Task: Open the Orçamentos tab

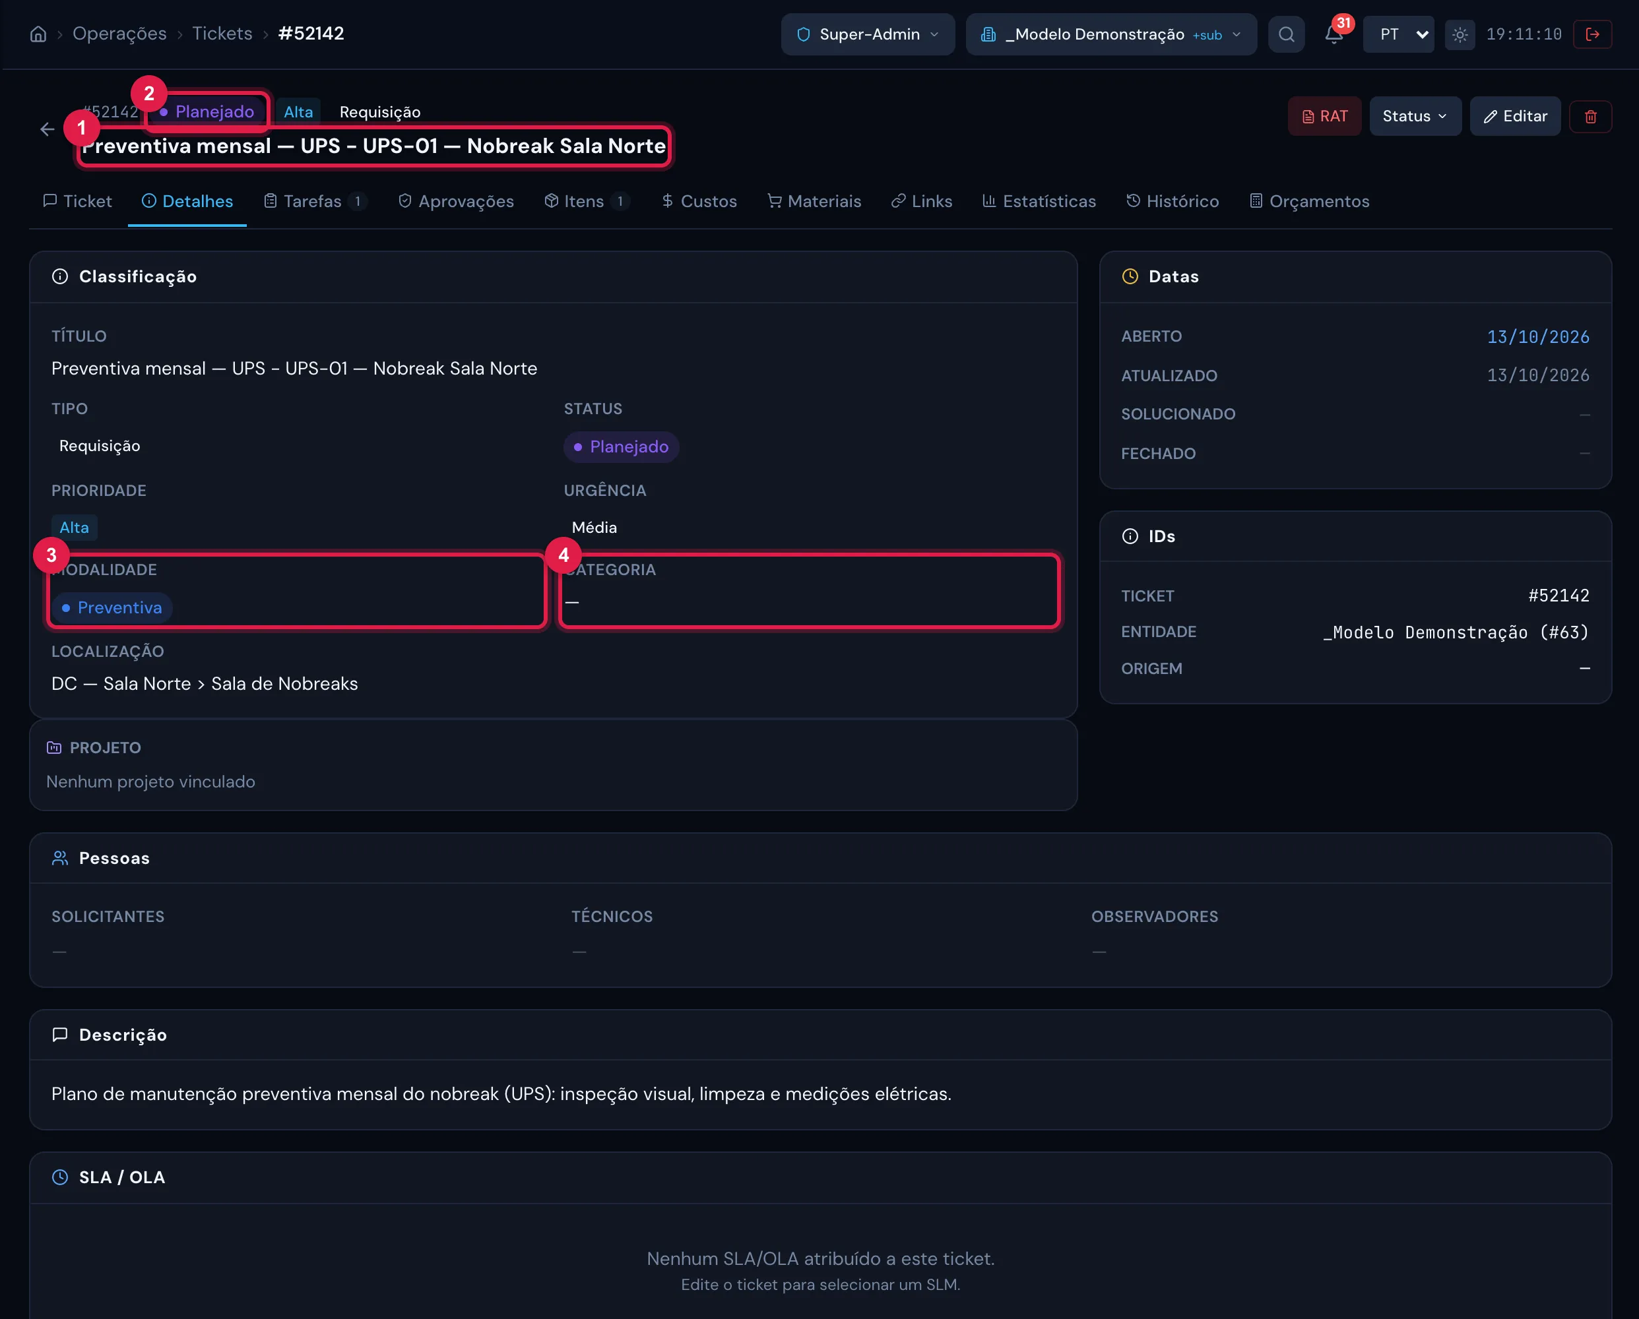Action: pos(1309,201)
